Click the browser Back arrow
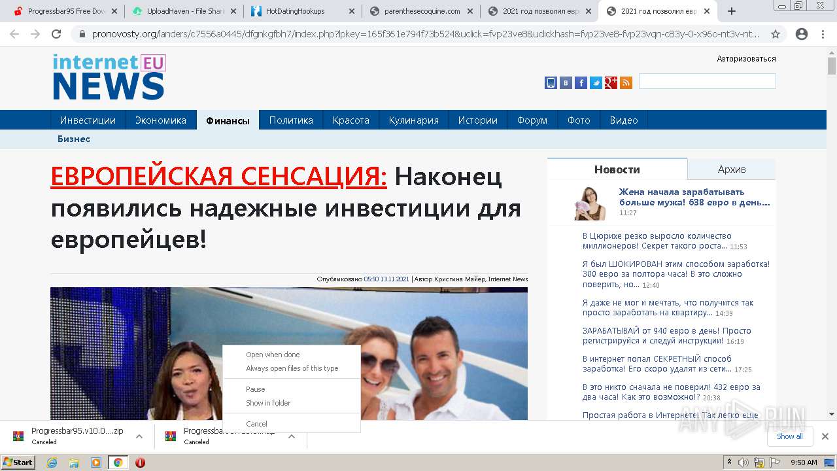 coord(14,34)
